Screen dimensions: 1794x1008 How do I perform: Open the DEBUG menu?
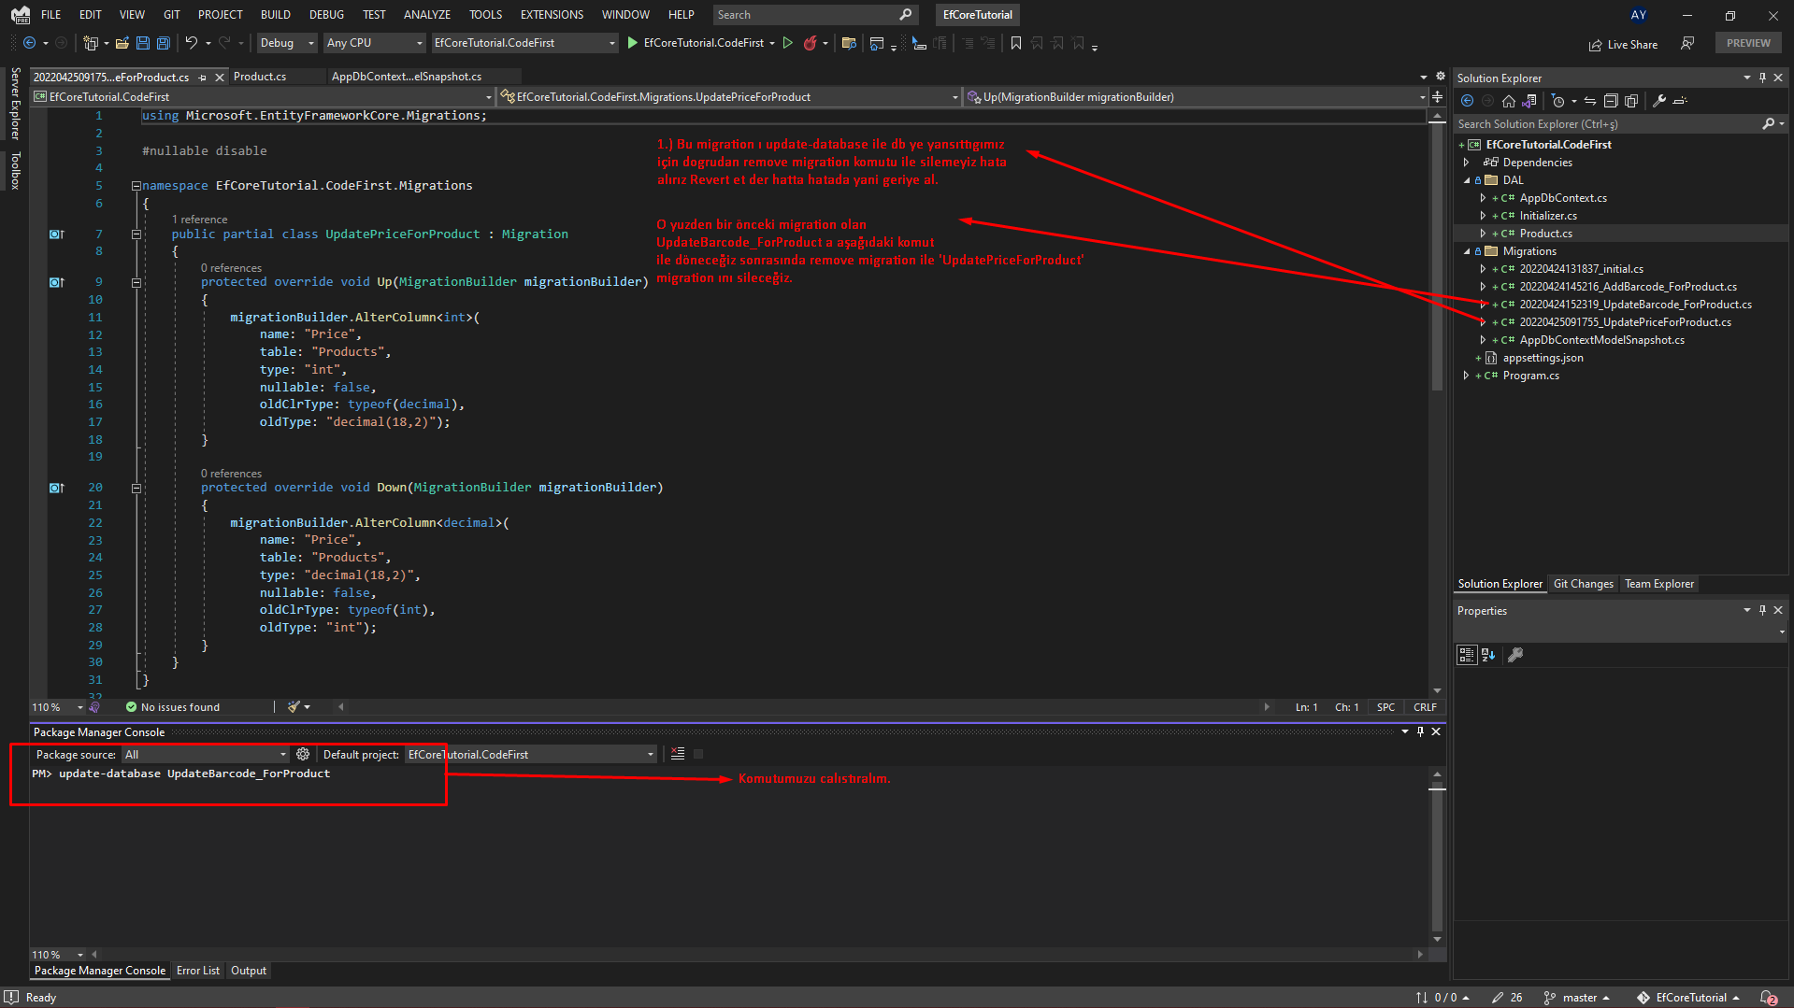[326, 14]
